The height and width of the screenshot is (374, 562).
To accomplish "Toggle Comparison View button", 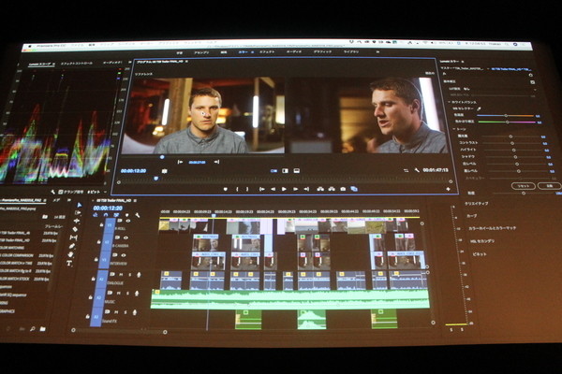I will (x=354, y=189).
